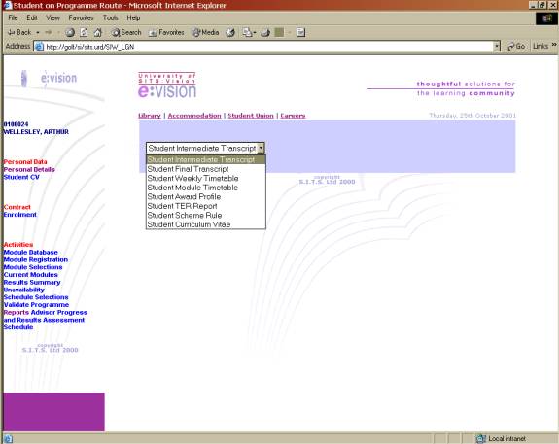Open the Favorites menu
Viewport: 559px width, 444px height.
pyautogui.click(x=81, y=17)
